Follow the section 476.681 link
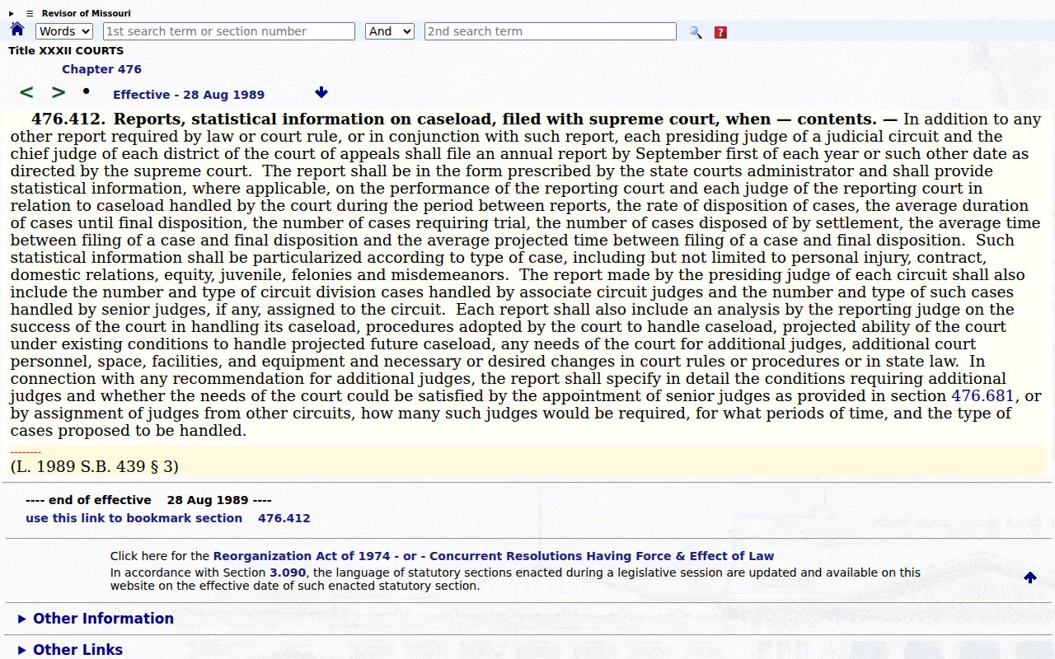The width and height of the screenshot is (1055, 659). coord(982,396)
